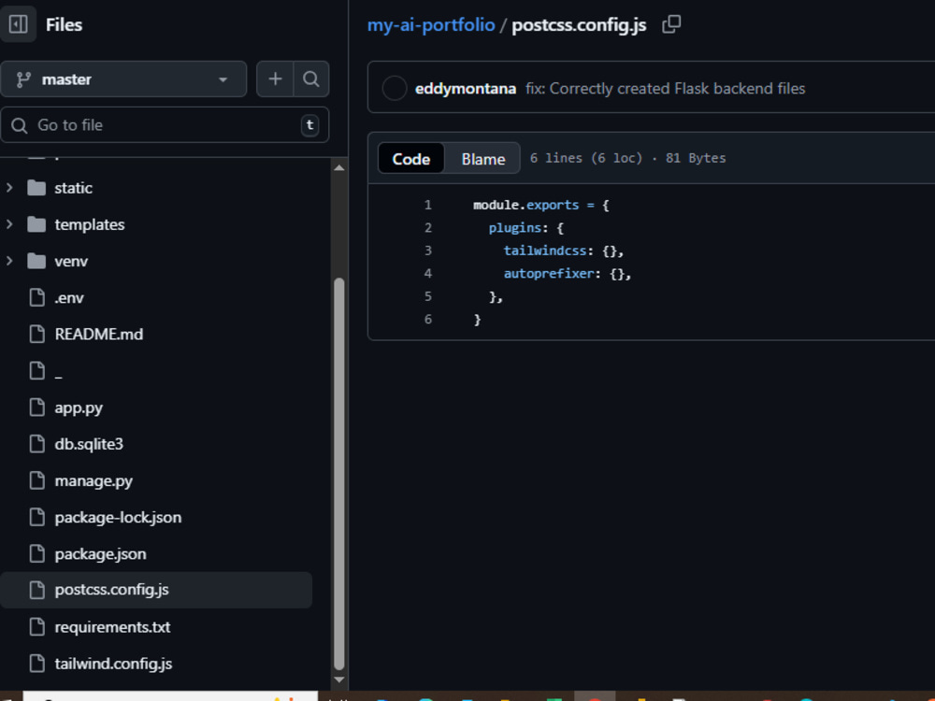Click the eddymontana avatar
The image size is (935, 701).
click(x=395, y=88)
